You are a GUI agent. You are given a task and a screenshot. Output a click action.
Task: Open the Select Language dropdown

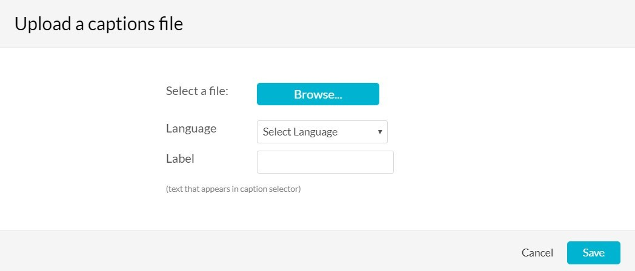point(322,132)
